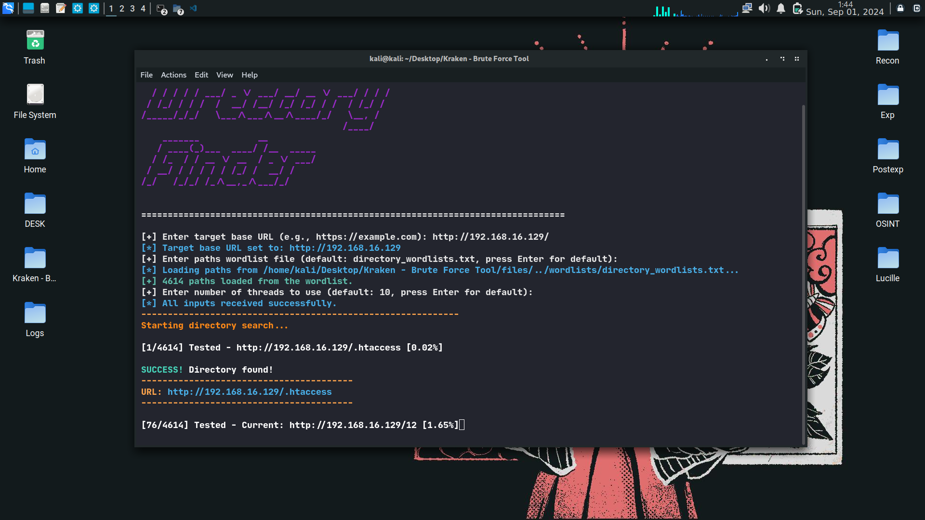Expand the terminal Edit menu
The width and height of the screenshot is (925, 520).
201,75
